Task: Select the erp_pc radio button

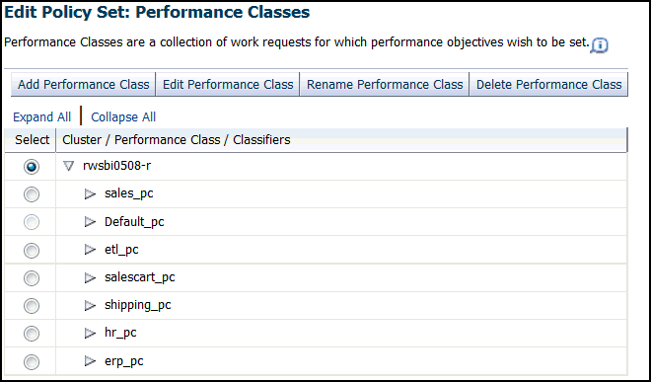Action: pos(32,361)
